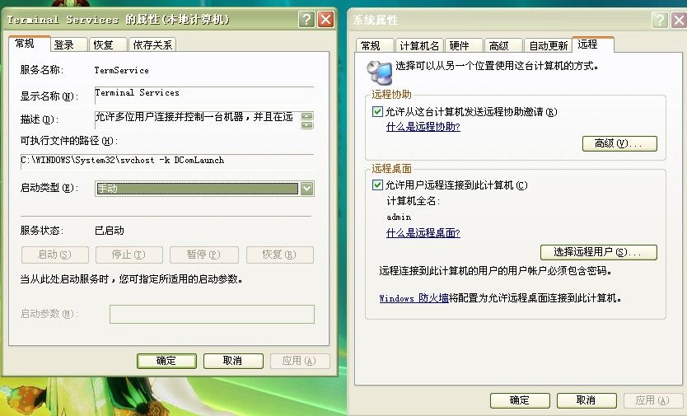
Task: Click the 启动类型 dropdown arrow
Action: coord(306,189)
